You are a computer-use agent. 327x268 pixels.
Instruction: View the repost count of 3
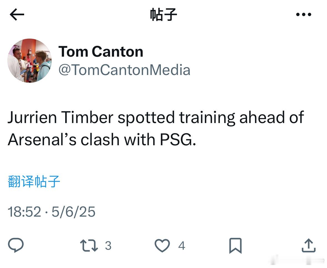coord(108,246)
